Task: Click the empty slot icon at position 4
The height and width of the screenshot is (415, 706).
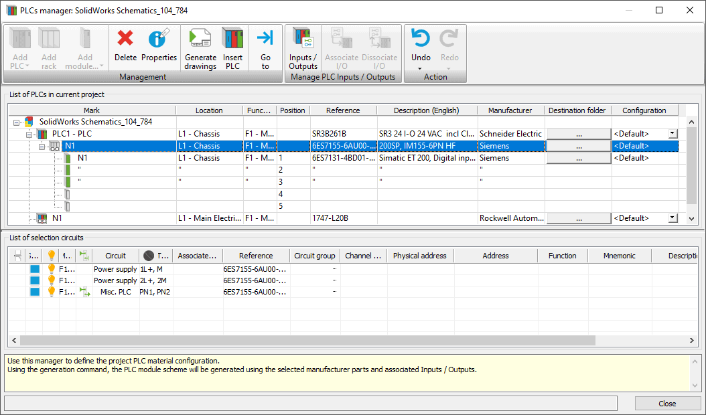Action: pyautogui.click(x=67, y=194)
